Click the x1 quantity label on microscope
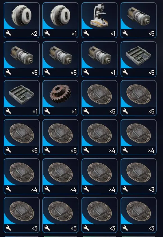The height and width of the screenshot is (237, 163). coord(113,33)
